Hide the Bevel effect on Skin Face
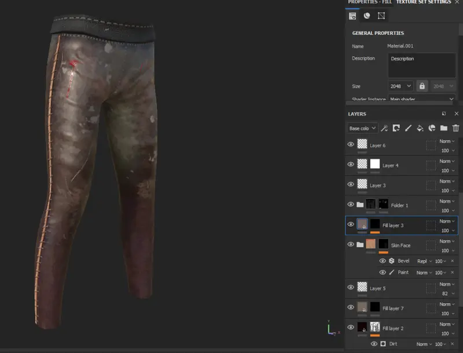The image size is (463, 353). pos(383,261)
